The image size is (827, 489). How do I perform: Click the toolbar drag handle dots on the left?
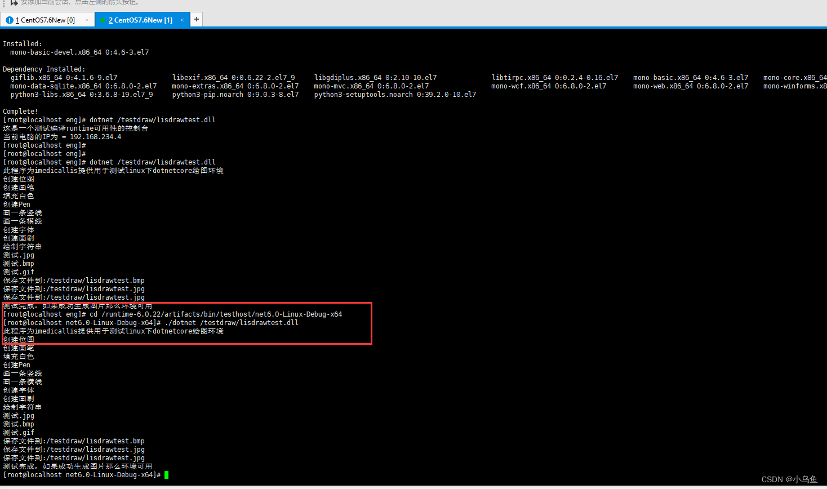5,3
